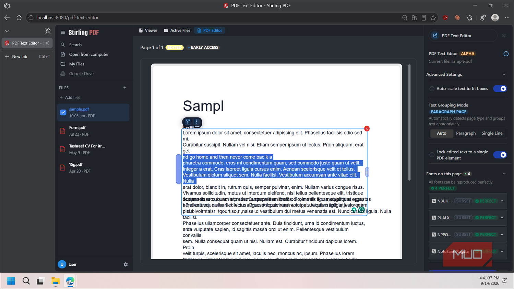514x289 pixels.
Task: Toggle Lock edited text to single element
Action: 500,155
